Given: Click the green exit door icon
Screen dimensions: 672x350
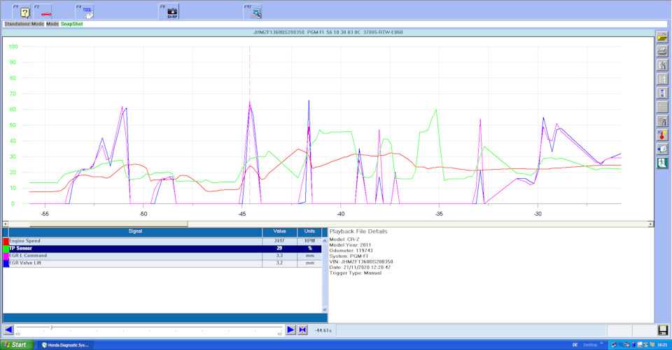Looking at the screenshot, I should tap(662, 163).
